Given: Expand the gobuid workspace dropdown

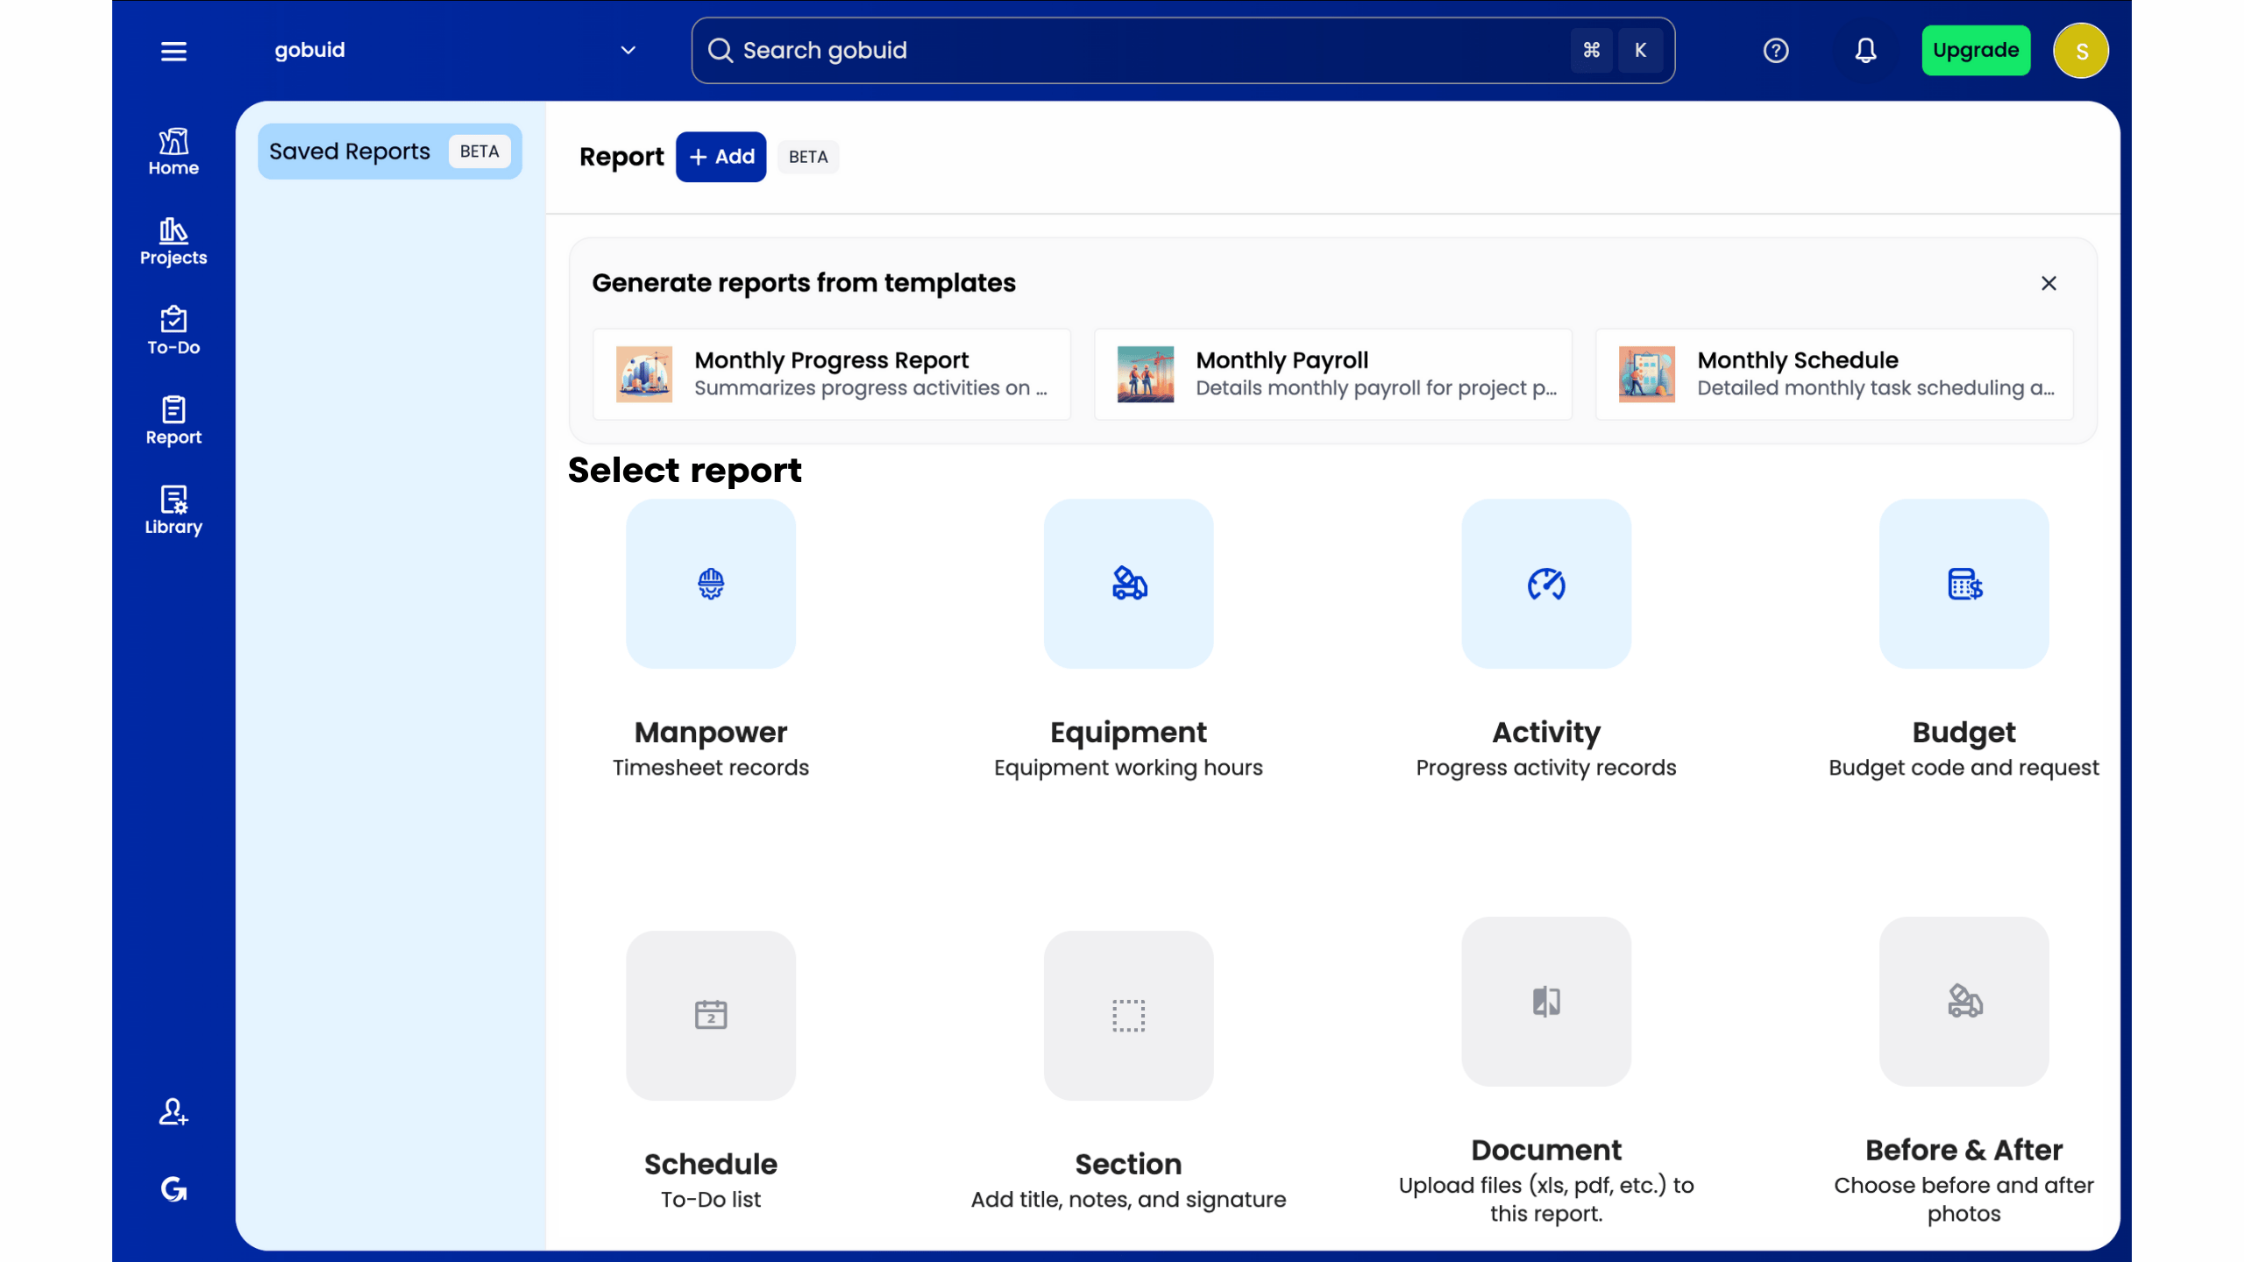Looking at the screenshot, I should click(x=628, y=51).
